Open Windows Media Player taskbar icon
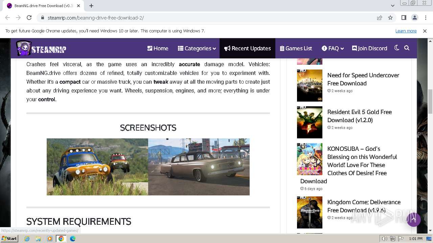Viewport: 433px width, 243px height. pos(50,239)
